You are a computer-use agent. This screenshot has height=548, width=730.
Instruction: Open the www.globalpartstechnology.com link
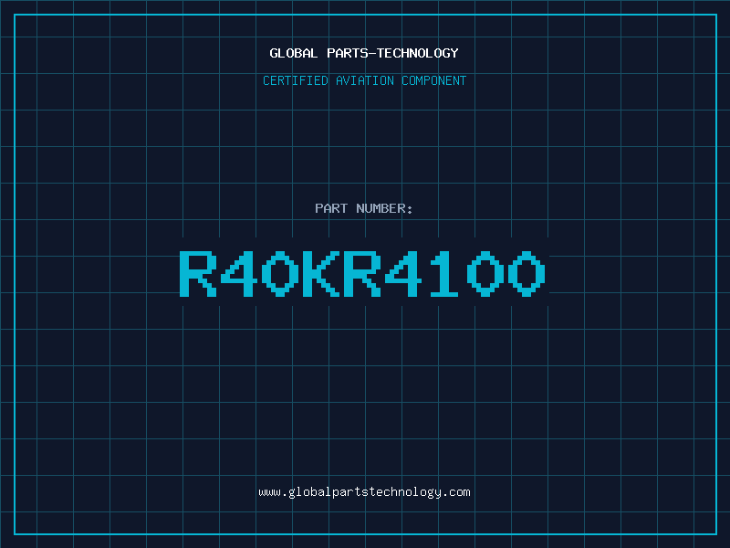coord(364,492)
